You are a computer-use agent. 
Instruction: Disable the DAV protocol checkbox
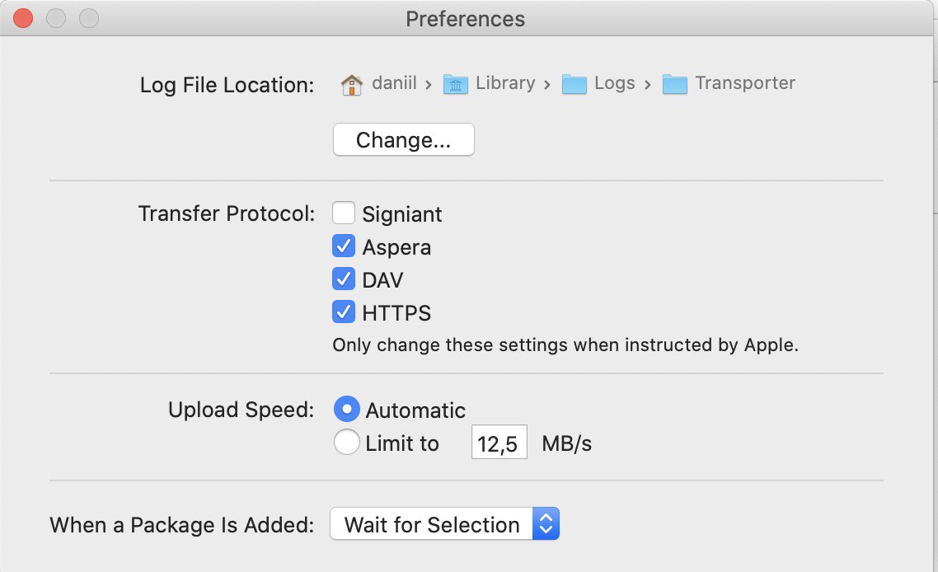(344, 279)
